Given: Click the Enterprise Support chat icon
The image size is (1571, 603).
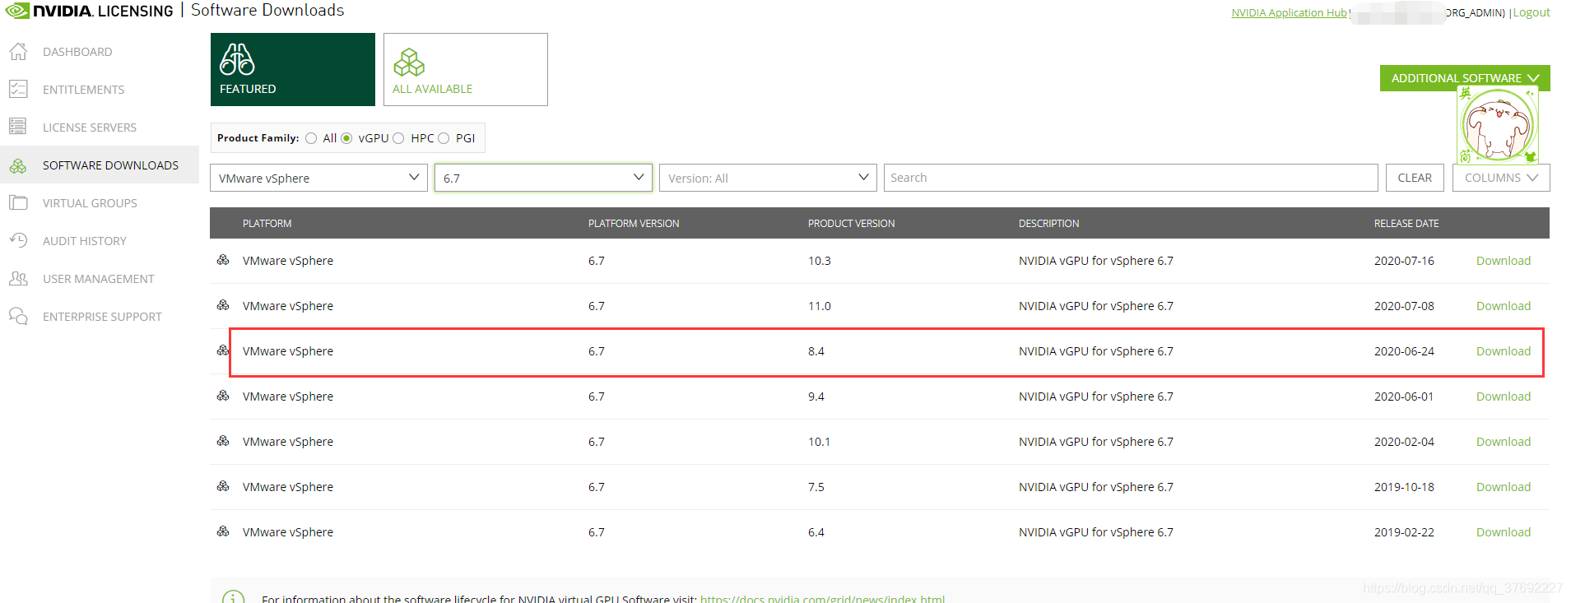Looking at the screenshot, I should coord(18,316).
